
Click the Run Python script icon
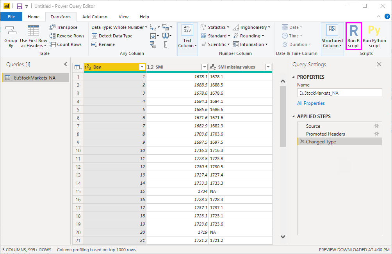pyautogui.click(x=374, y=36)
